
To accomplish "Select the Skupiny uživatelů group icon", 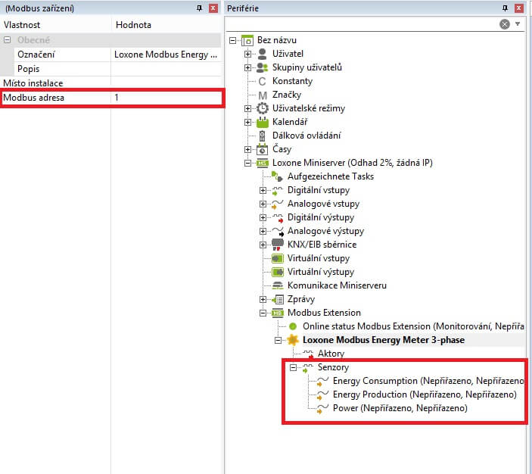I will (x=263, y=67).
